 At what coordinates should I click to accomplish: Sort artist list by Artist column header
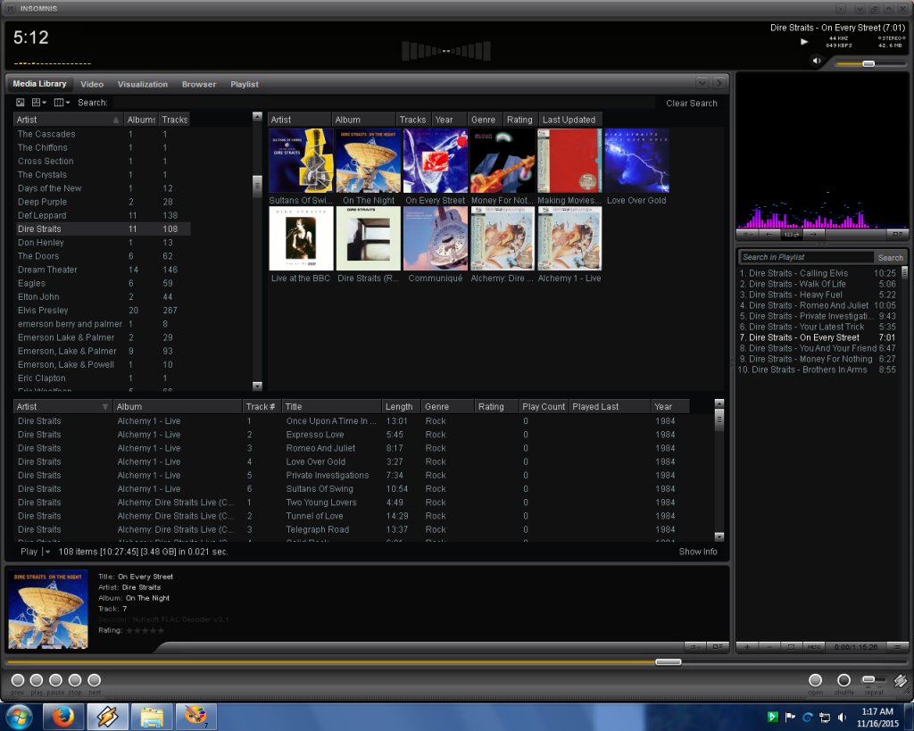pos(68,120)
